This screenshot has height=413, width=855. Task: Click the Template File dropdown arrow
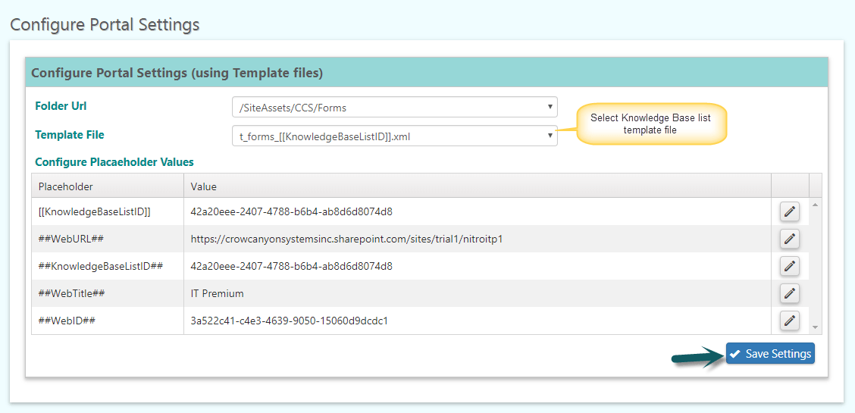[550, 136]
